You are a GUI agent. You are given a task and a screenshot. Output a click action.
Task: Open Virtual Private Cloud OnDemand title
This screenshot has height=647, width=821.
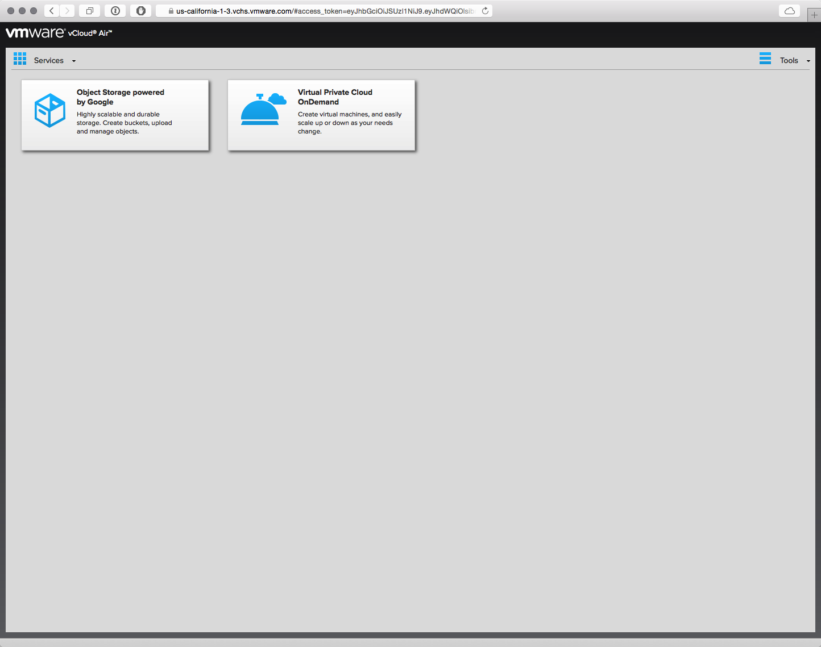click(335, 97)
